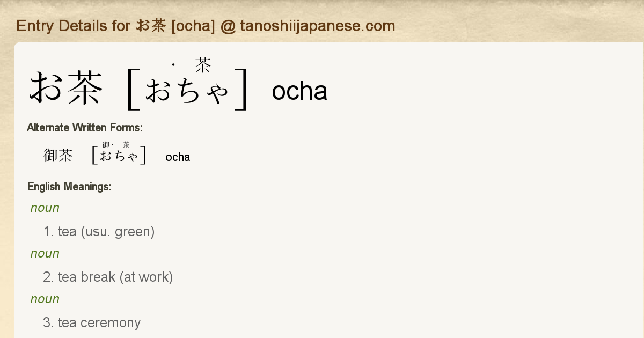Image resolution: width=644 pixels, height=338 pixels.
Task: Click the left bracket of main reading
Action: pyautogui.click(x=133, y=90)
